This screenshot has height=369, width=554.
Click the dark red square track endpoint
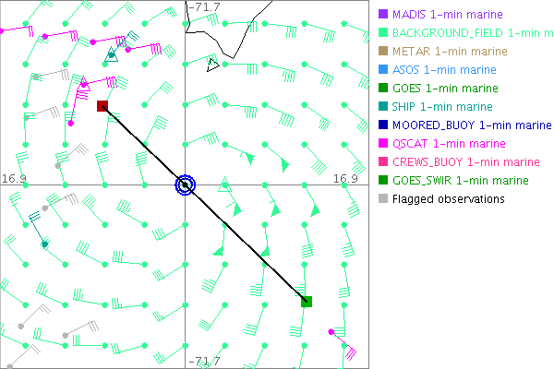click(102, 106)
